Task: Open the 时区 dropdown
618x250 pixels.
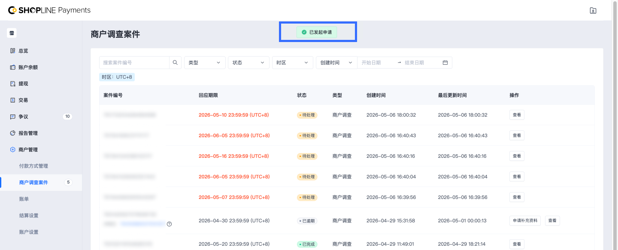Action: tap(292, 63)
